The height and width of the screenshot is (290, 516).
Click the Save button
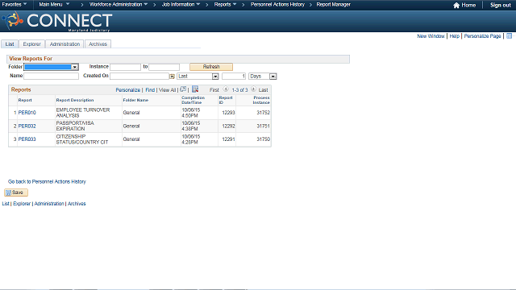(16, 193)
